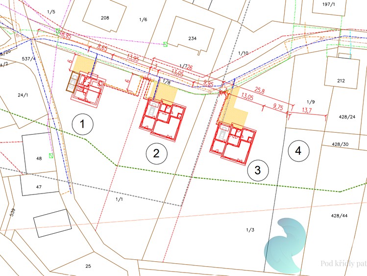This screenshot has width=367, height=276.
Task: Select building number 208
Action: (x=105, y=18)
